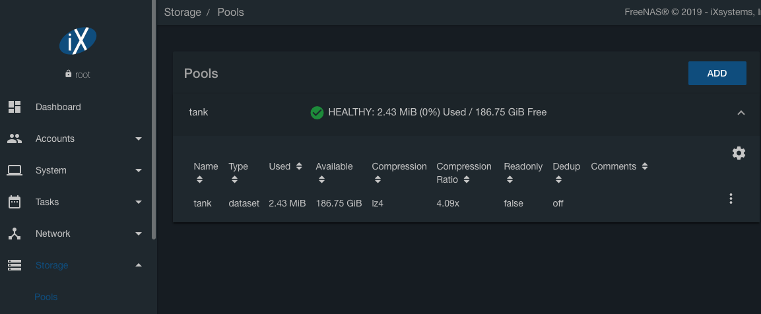Click the Storage stack icon
Viewport: 761px width, 314px height.
pyautogui.click(x=15, y=265)
